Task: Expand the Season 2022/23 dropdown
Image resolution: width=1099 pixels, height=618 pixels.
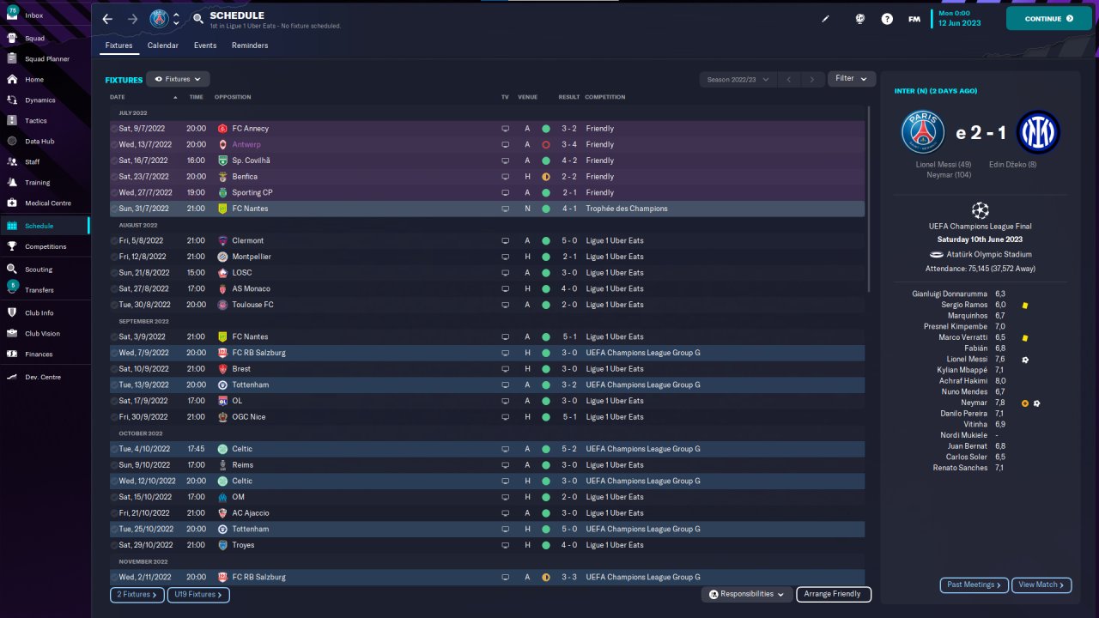Action: coord(738,79)
